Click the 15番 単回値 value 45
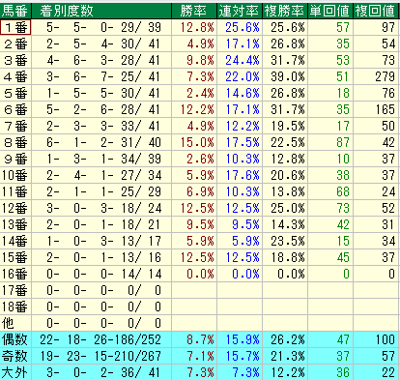Screen dimensions: 400x380 pyautogui.click(x=343, y=257)
